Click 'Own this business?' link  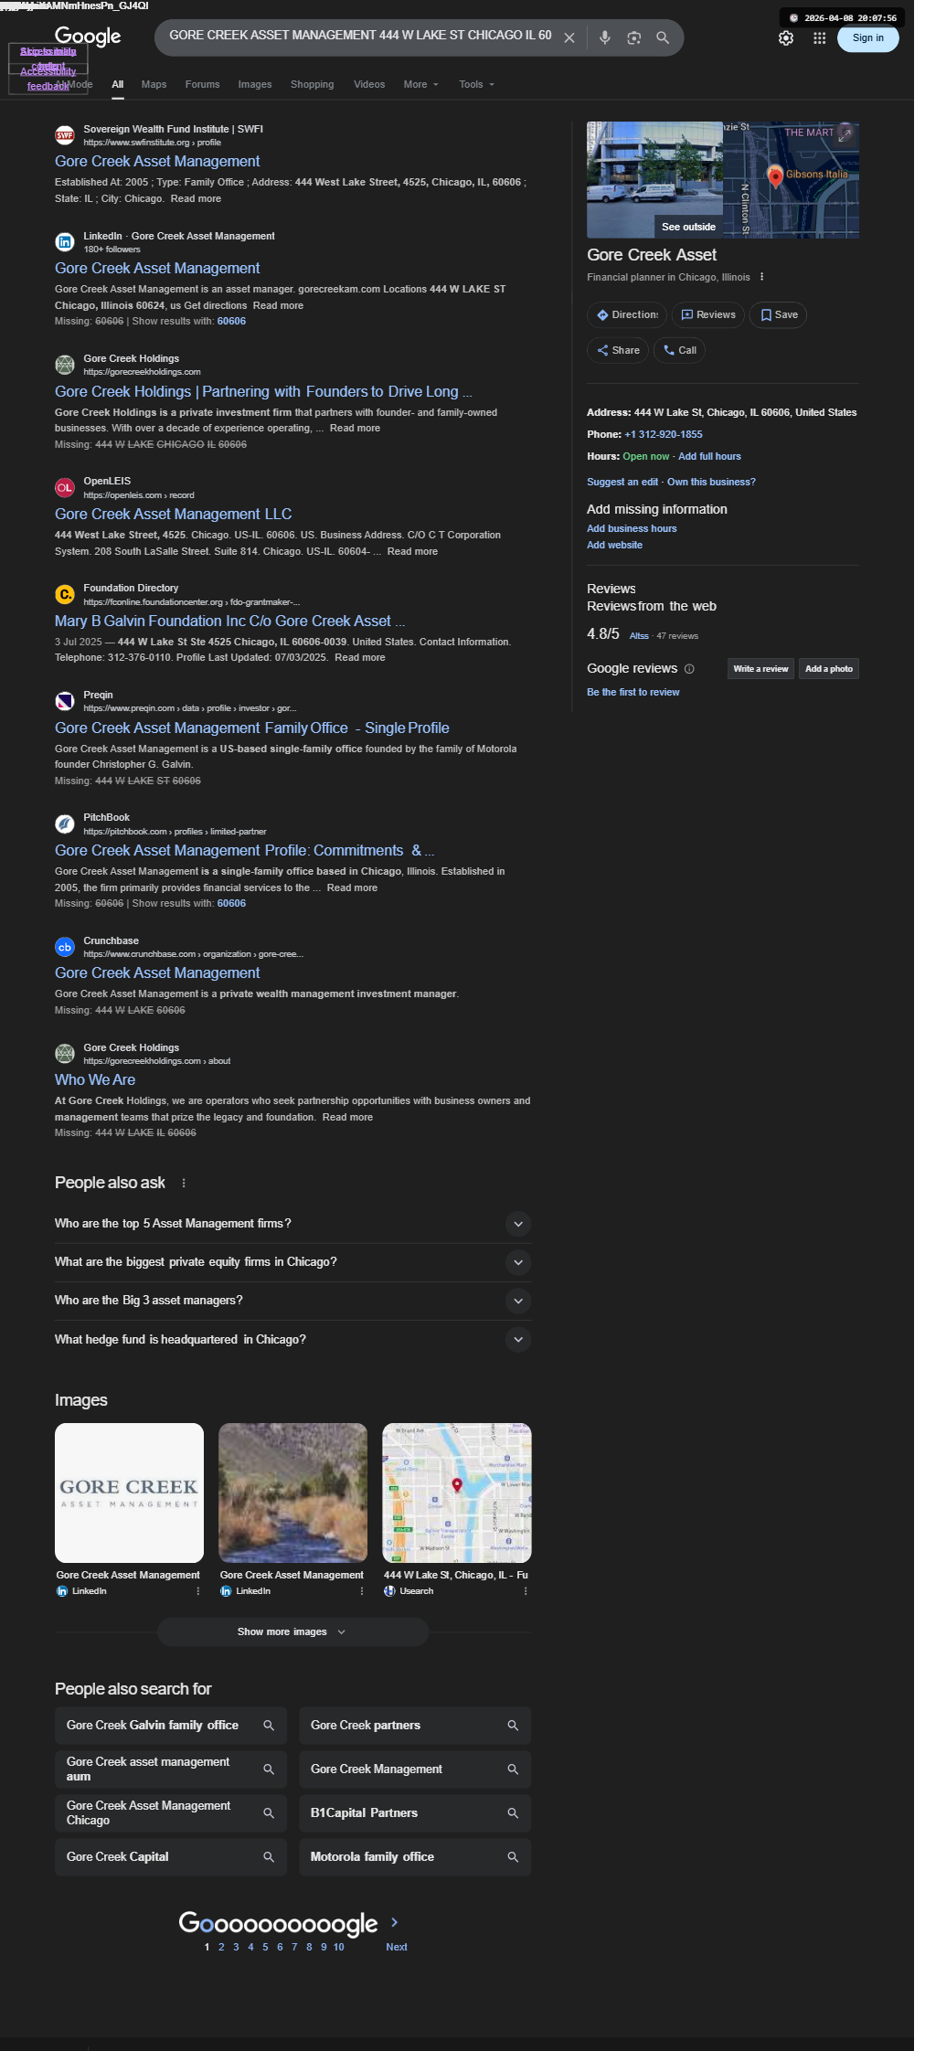[x=711, y=483]
